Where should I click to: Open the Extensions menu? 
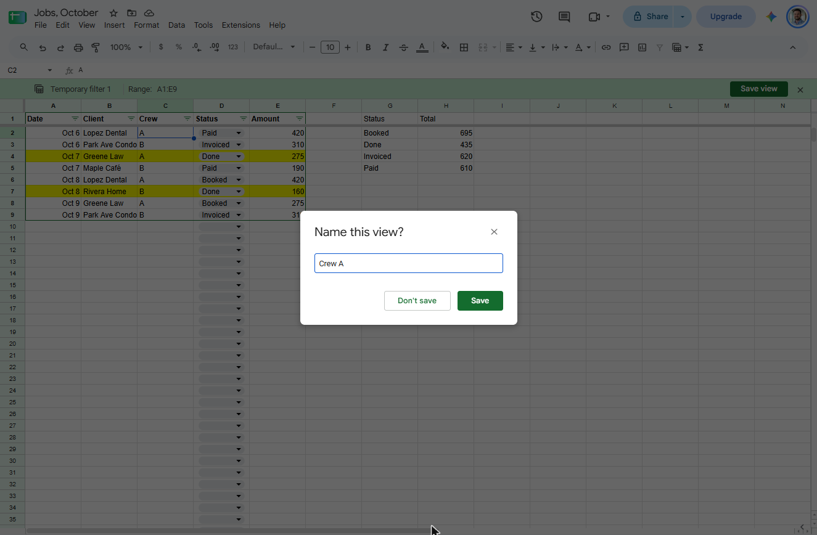click(x=240, y=25)
